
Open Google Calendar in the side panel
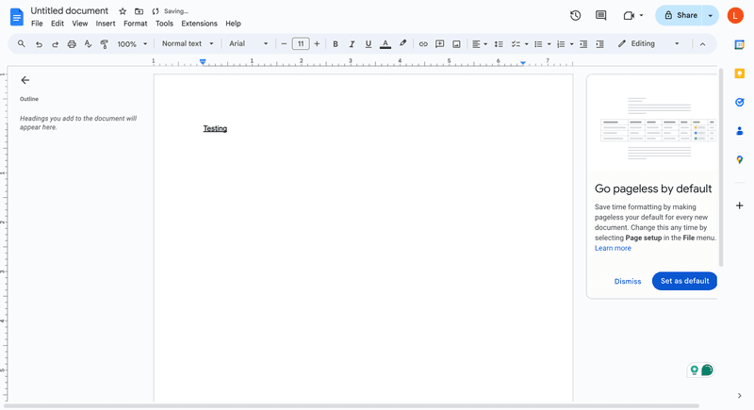click(739, 44)
